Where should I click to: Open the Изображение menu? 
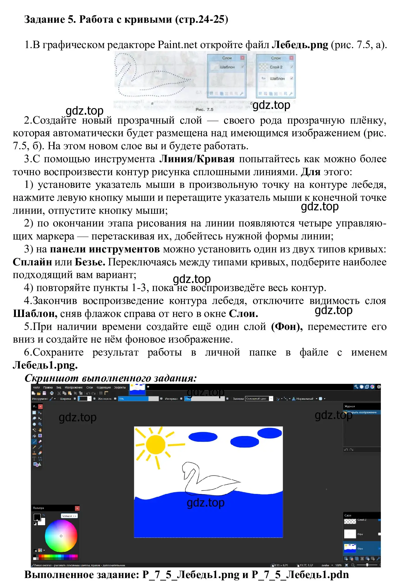coord(74,387)
